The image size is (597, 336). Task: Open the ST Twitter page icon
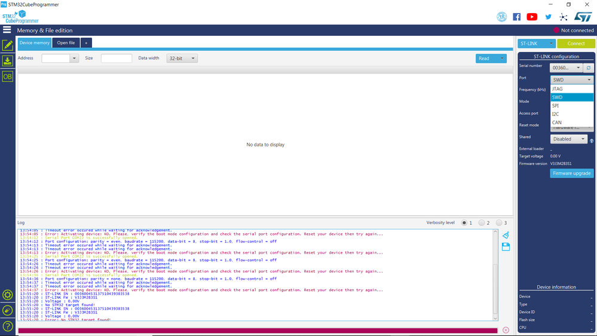548,17
